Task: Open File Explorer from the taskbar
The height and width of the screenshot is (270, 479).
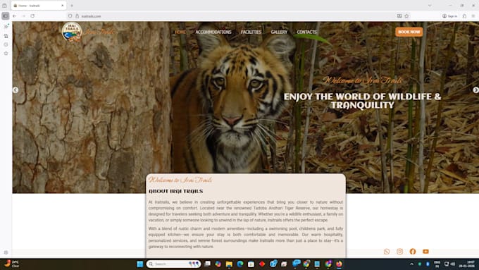Action: click(x=229, y=264)
